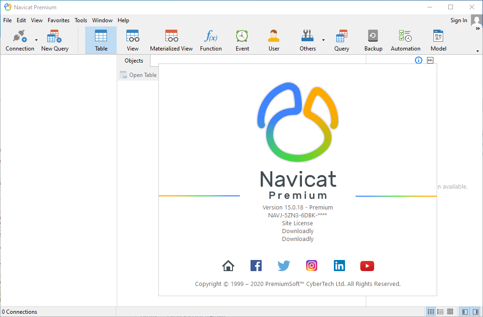Open the Tools menu
The width and height of the screenshot is (483, 317).
pyautogui.click(x=81, y=20)
